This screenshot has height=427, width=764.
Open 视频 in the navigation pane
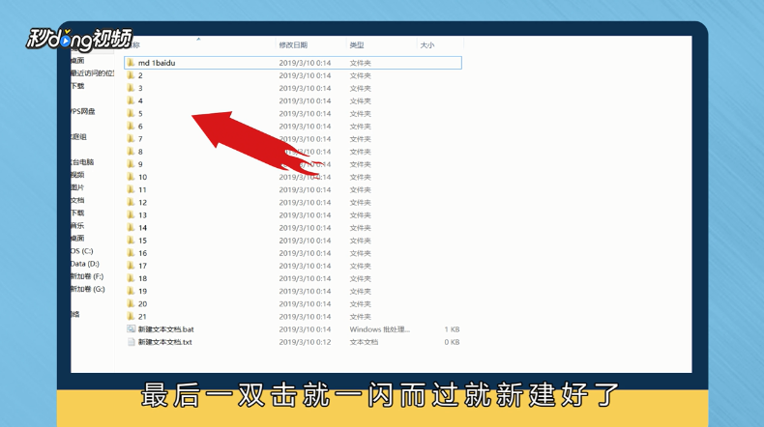[x=78, y=174]
